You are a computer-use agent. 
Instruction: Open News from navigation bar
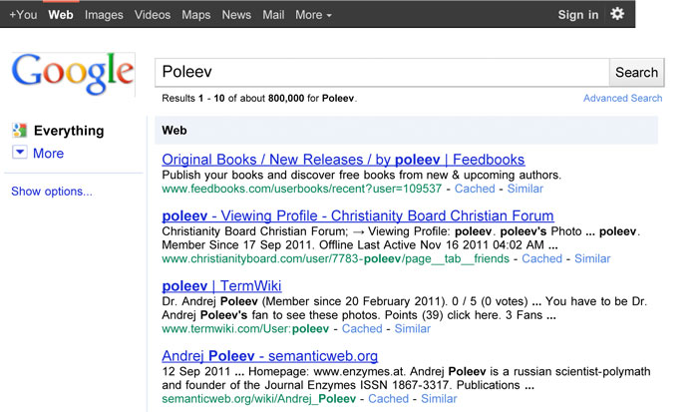[x=236, y=15]
